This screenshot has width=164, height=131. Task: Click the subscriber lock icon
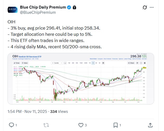pyautogui.click(x=74, y=7)
